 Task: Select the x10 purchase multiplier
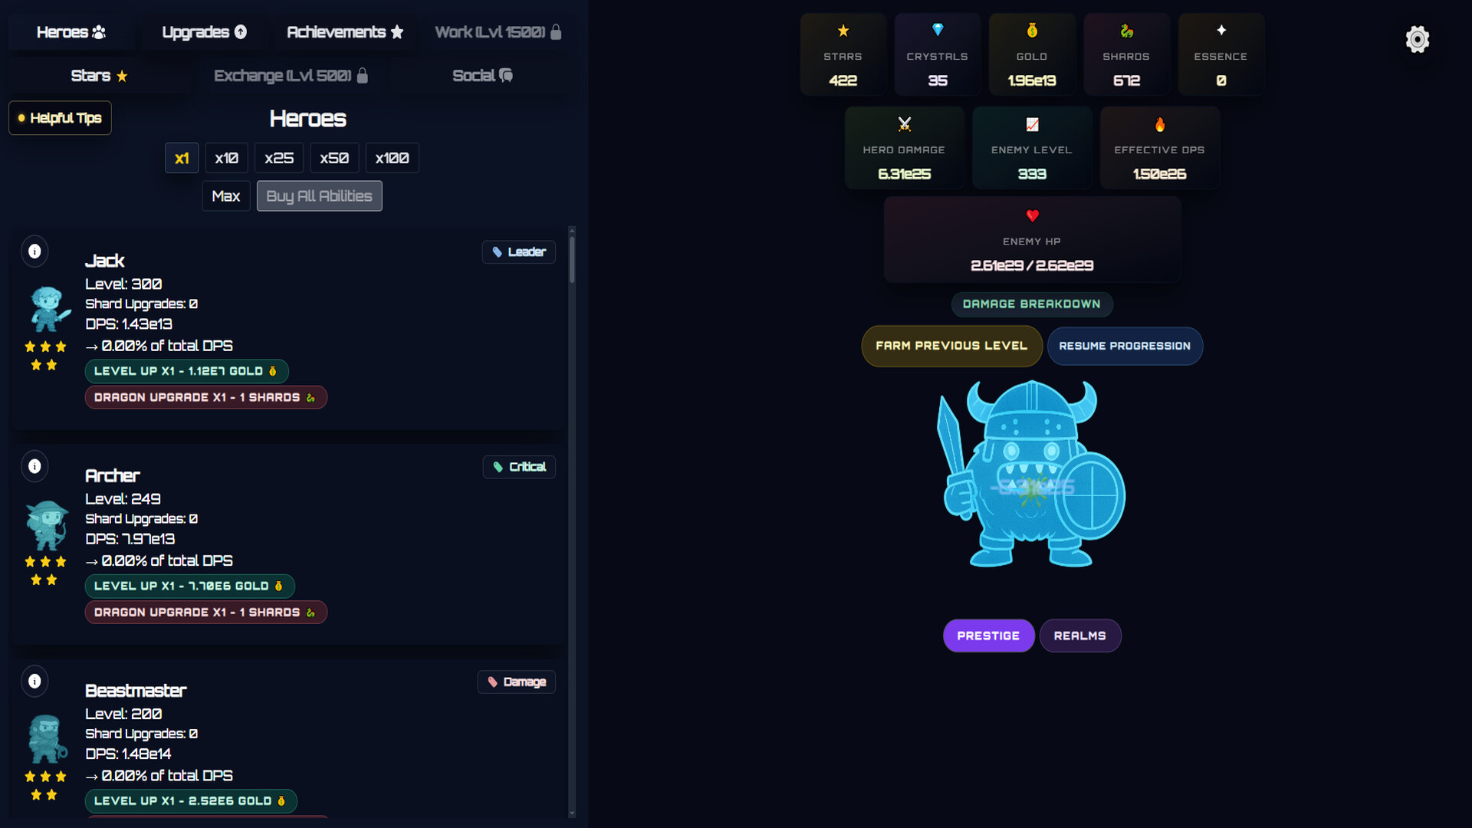226,158
